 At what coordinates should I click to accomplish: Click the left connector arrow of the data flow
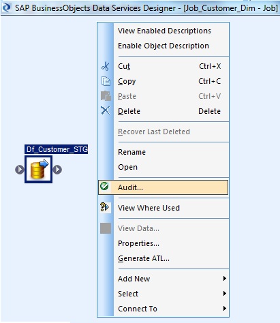tap(20, 170)
